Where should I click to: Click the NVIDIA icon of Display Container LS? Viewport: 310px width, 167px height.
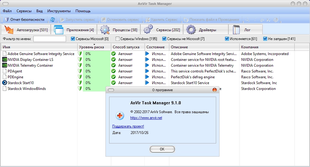pos(4,60)
